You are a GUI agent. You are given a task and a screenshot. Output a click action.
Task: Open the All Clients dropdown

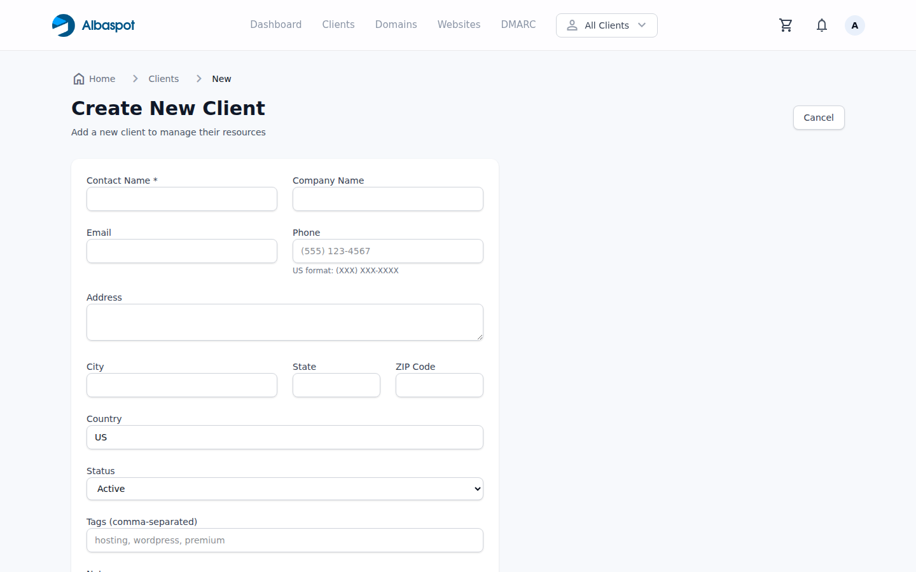click(x=606, y=25)
